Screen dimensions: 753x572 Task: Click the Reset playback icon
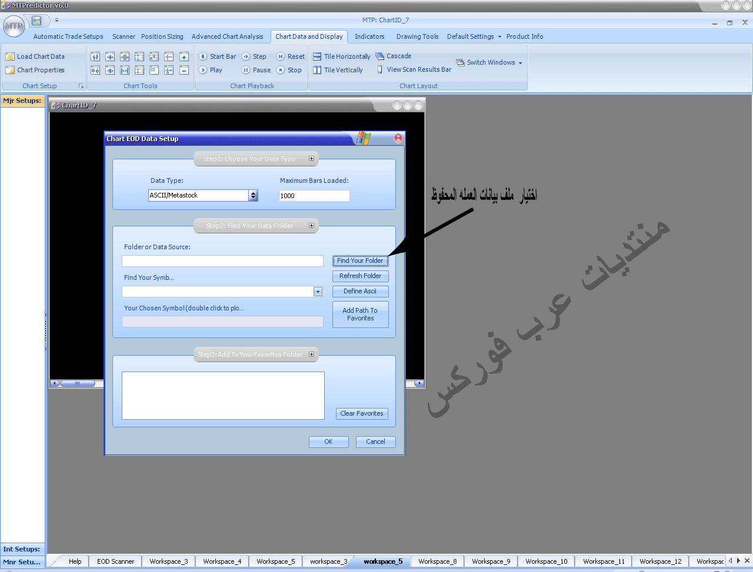[x=281, y=56]
